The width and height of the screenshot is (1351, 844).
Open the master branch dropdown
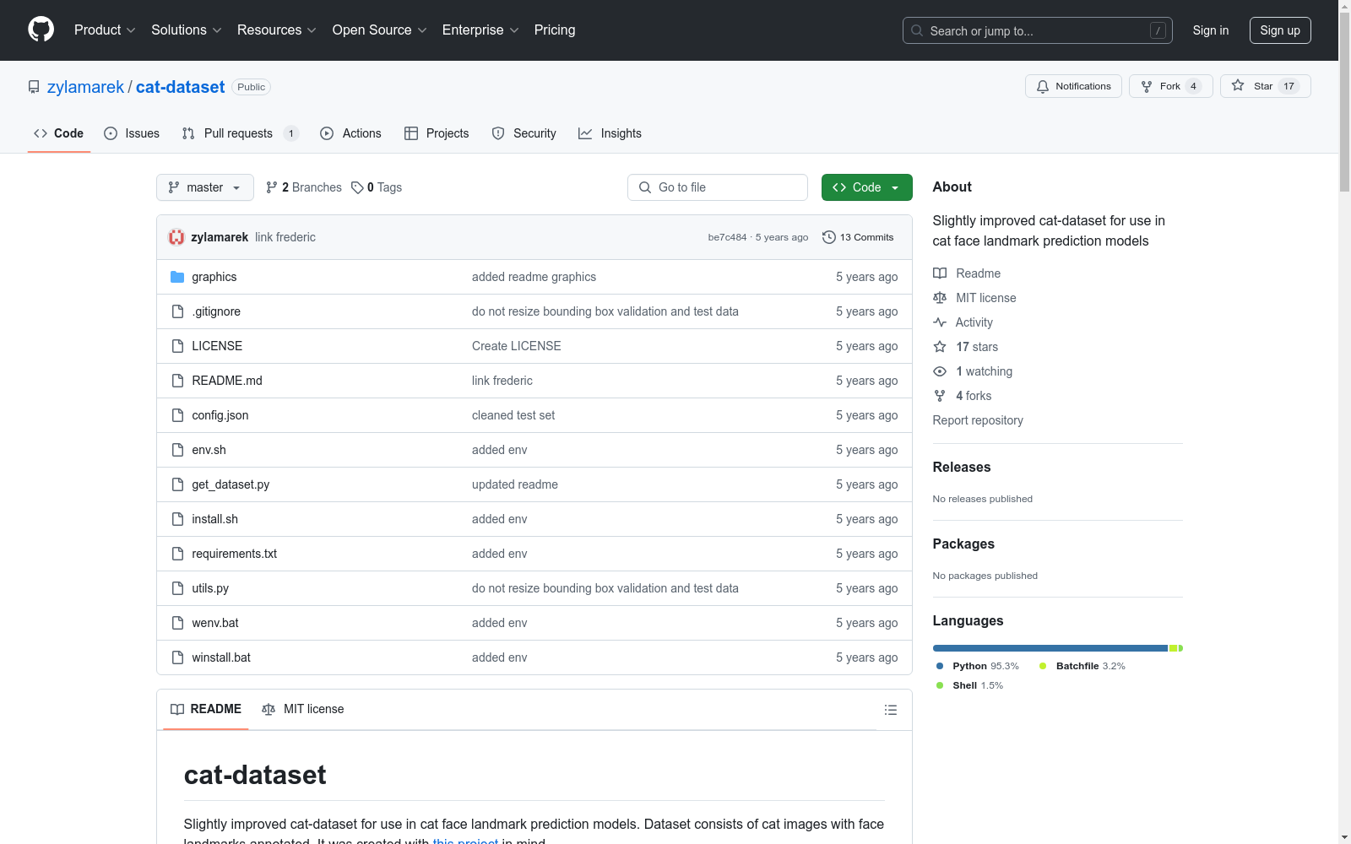click(205, 187)
